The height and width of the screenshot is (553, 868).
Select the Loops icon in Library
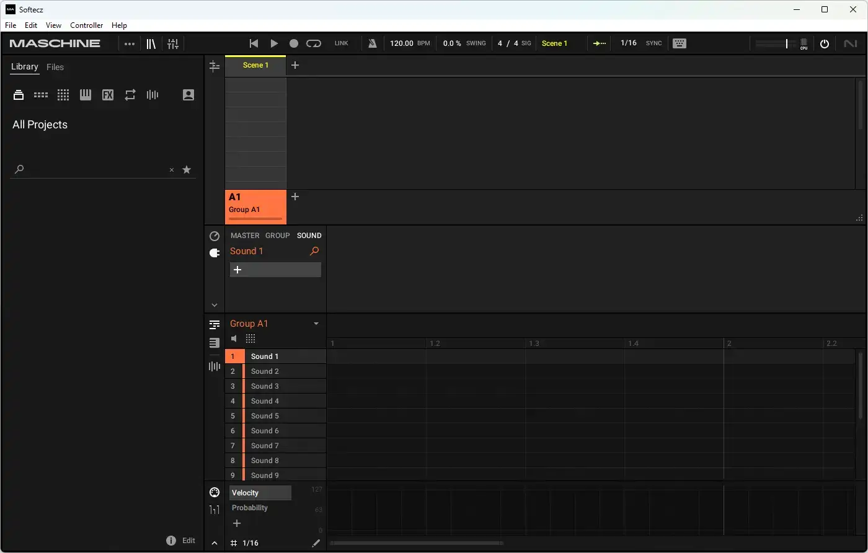130,95
